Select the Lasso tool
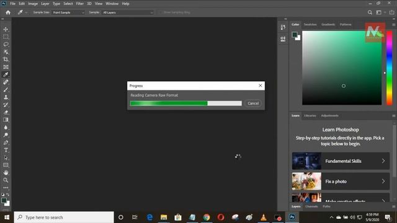Image resolution: width=397 pixels, height=223 pixels. 6,45
